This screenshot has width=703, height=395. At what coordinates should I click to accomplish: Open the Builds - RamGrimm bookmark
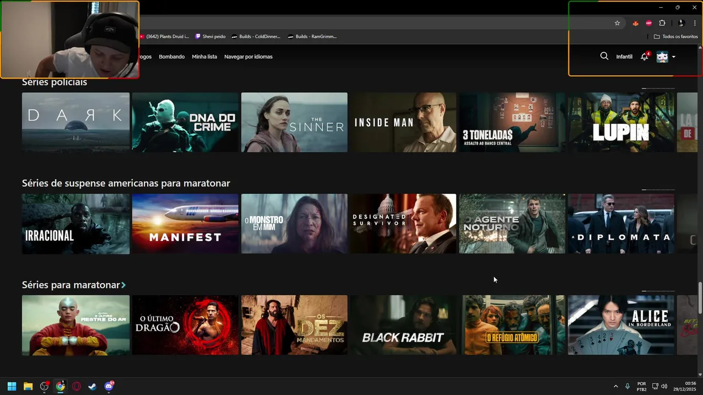click(x=312, y=37)
